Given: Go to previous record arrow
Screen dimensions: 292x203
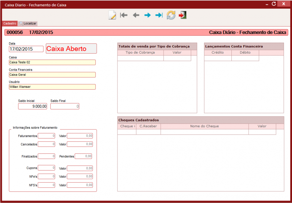Looking at the screenshot, I should click(x=136, y=15).
